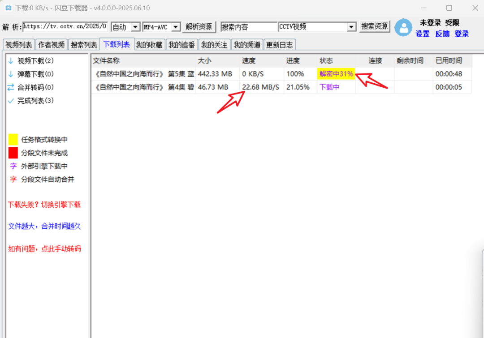Click the merge transcode arrows icon

(11, 88)
